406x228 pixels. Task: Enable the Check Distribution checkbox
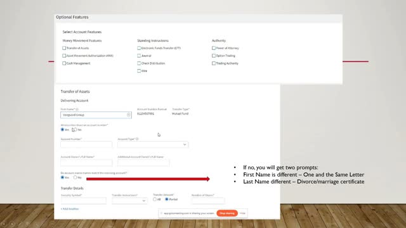point(139,63)
